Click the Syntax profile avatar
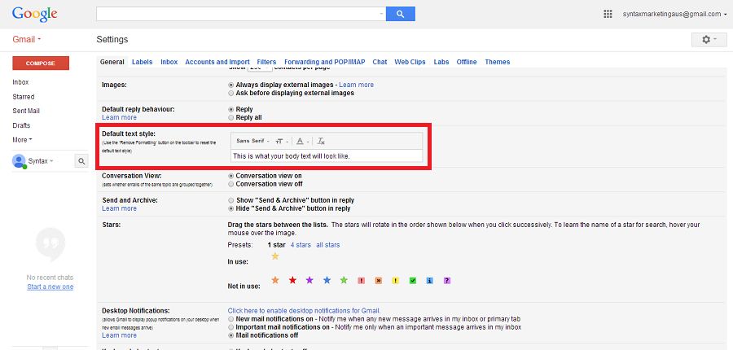 [x=20, y=160]
